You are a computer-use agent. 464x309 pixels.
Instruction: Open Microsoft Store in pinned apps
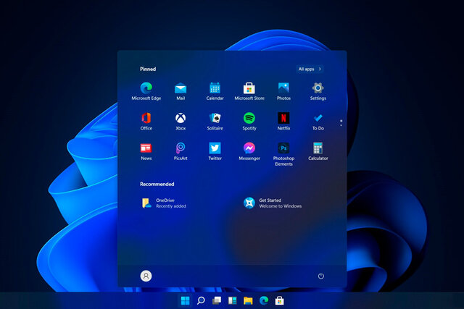(249, 91)
